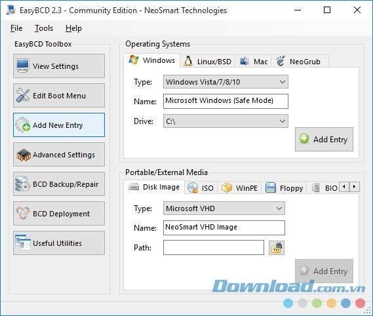Select the WinPE tab

(239, 188)
